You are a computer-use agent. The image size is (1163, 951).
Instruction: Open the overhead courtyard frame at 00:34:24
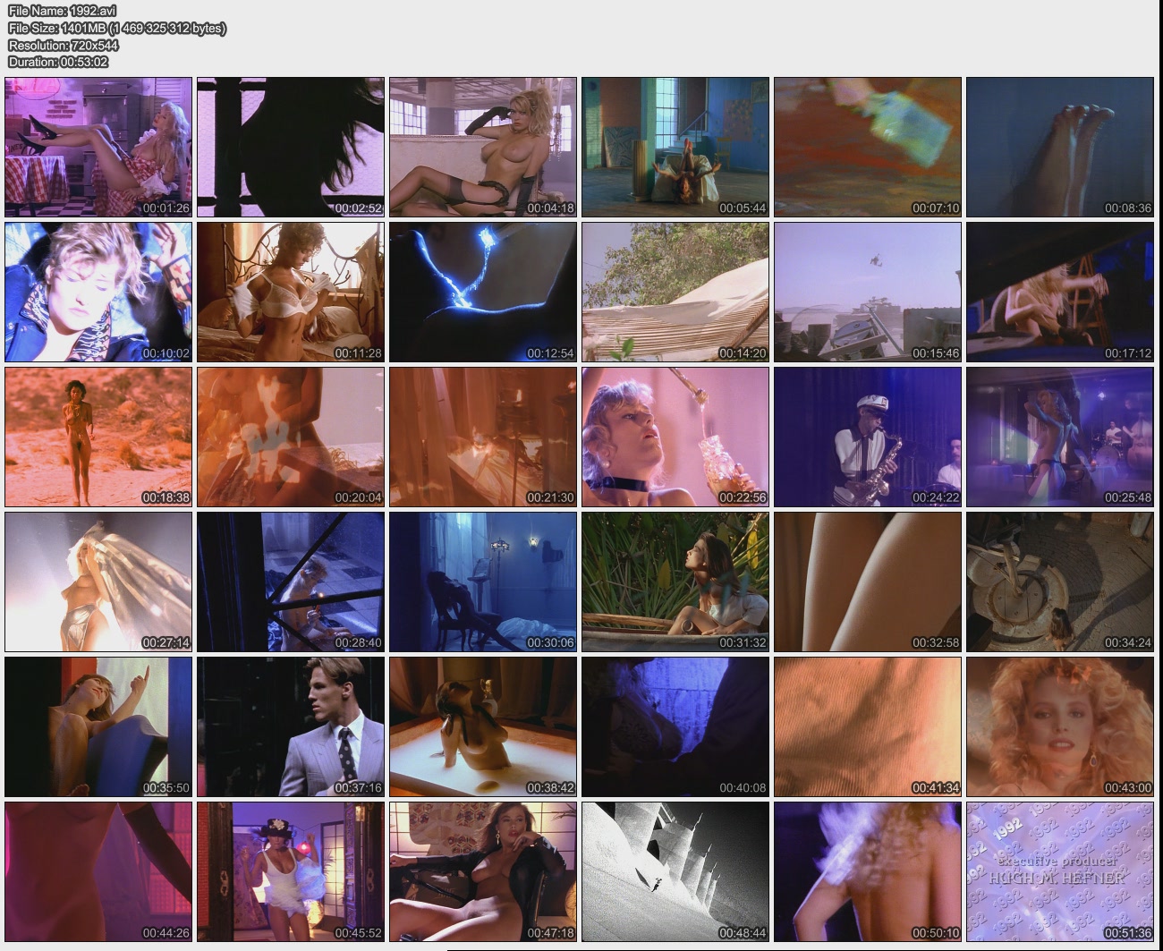1059,582
